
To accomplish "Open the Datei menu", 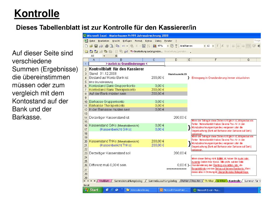I will click(x=92, y=41).
